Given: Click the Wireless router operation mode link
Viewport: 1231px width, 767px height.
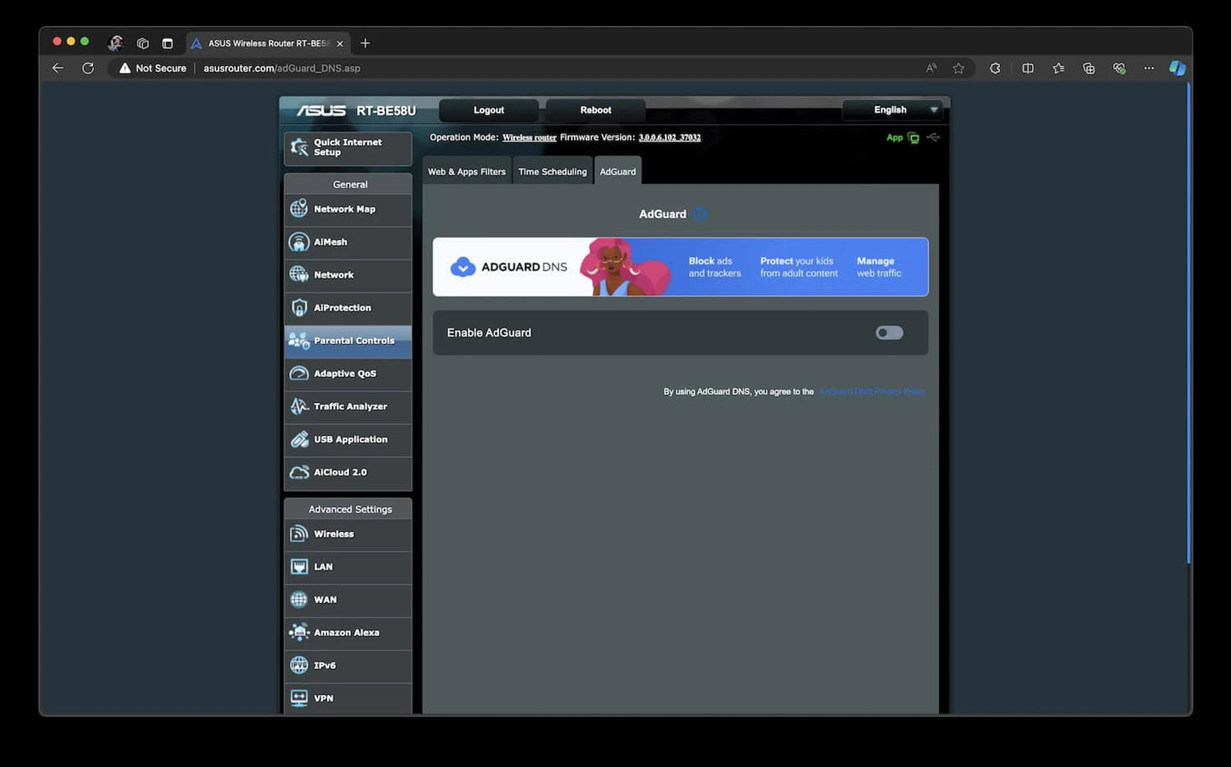Looking at the screenshot, I should [529, 138].
